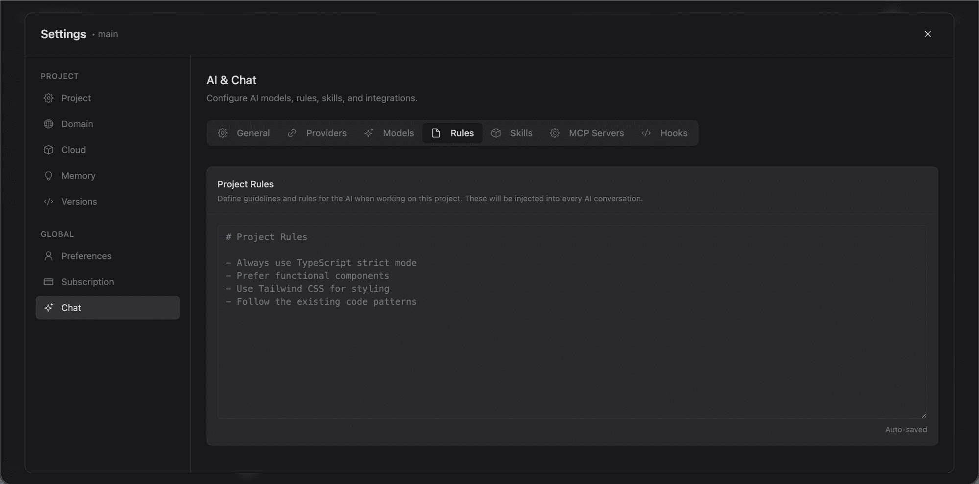The height and width of the screenshot is (484, 979).
Task: Click the 'Auto-saved' status text
Action: pyautogui.click(x=906, y=430)
